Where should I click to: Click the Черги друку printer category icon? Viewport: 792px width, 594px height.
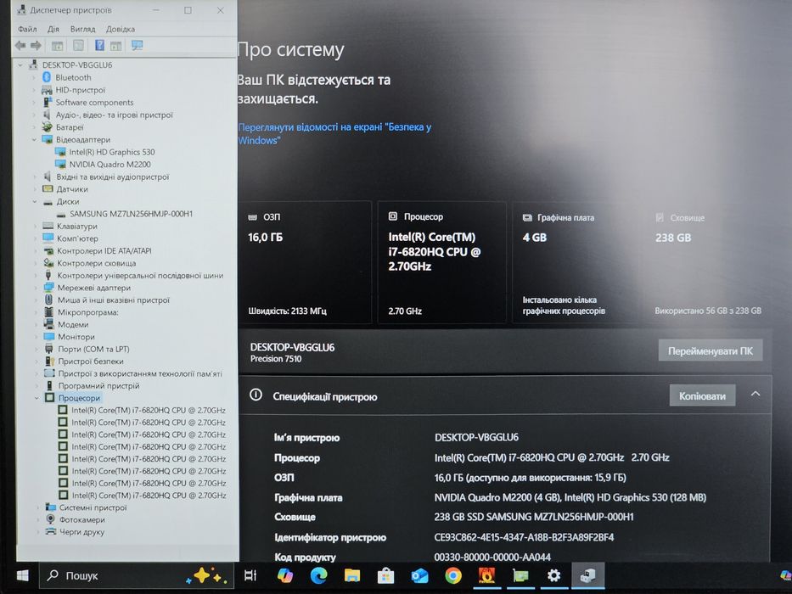(x=51, y=531)
